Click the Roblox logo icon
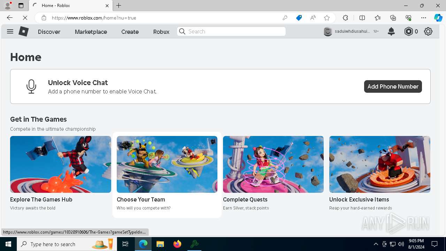 (23, 31)
